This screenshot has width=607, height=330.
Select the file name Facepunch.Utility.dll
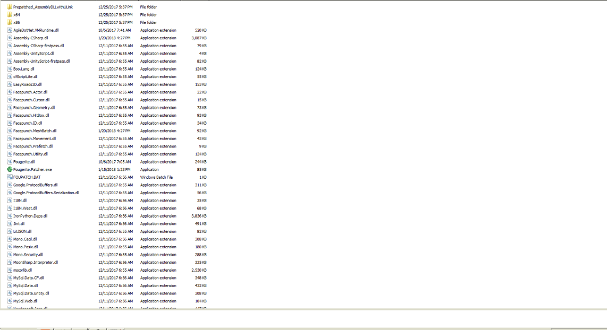(31, 154)
